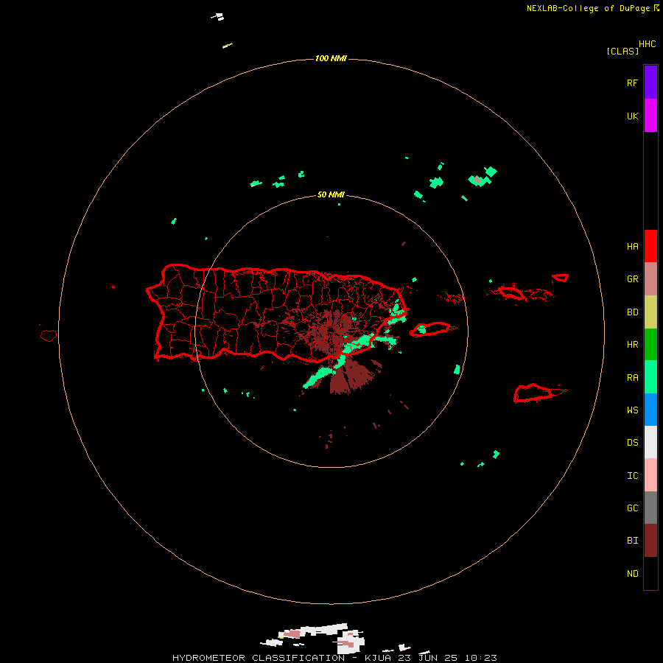Click the ND black legend swatch
663x663 pixels.
click(650, 573)
